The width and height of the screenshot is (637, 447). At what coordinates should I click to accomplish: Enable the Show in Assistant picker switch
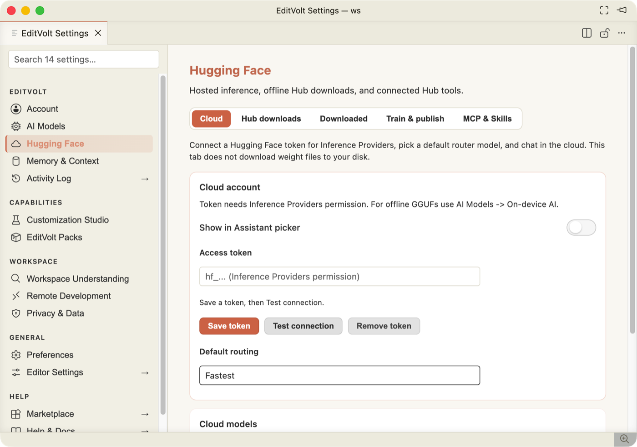pyautogui.click(x=581, y=228)
